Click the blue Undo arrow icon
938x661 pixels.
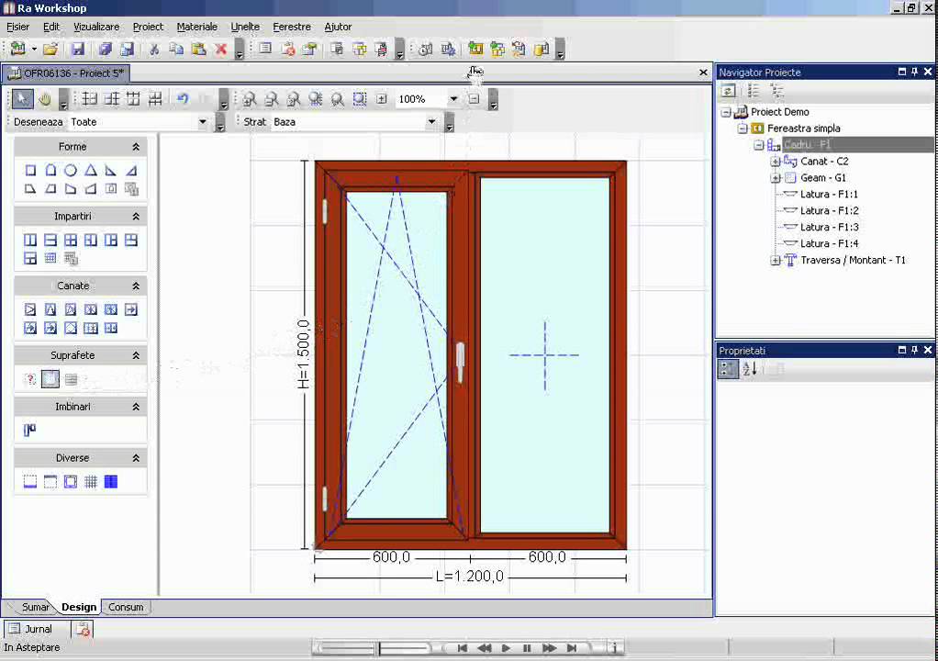click(183, 99)
